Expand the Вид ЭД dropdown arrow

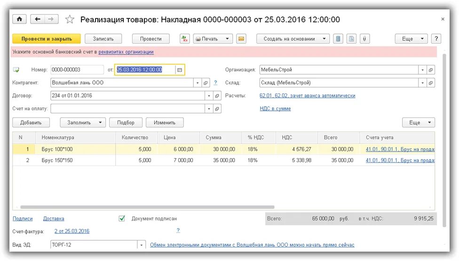pyautogui.click(x=142, y=245)
